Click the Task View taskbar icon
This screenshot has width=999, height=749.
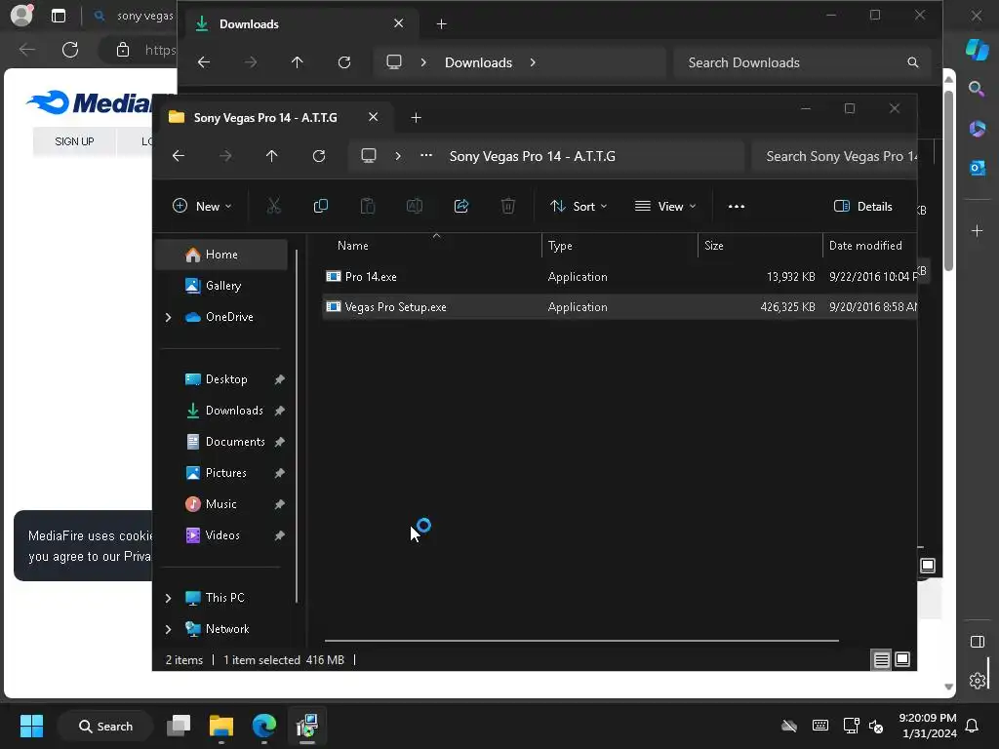[x=179, y=726]
